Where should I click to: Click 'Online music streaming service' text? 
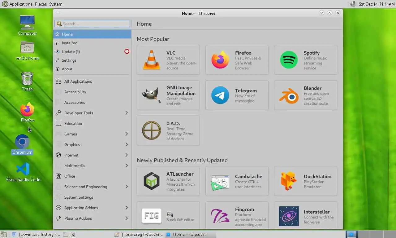(x=315, y=63)
